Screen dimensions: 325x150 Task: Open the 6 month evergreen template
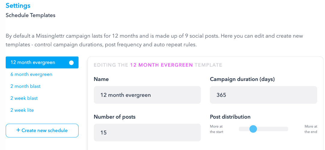31,74
